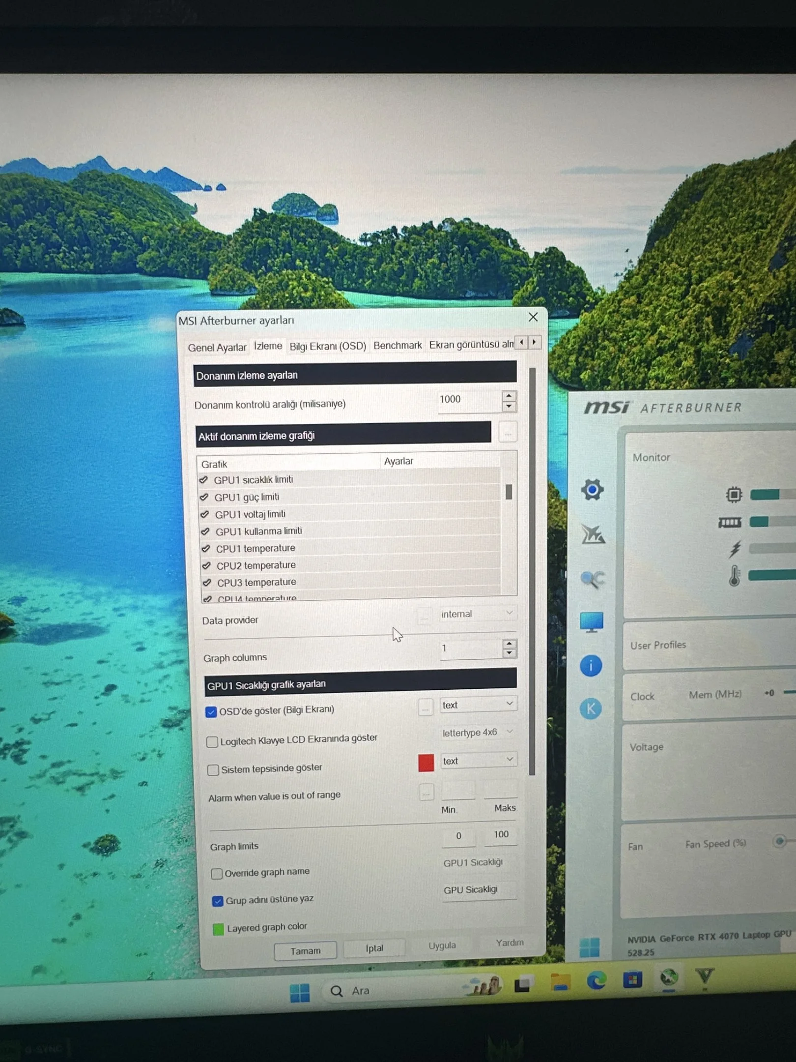This screenshot has width=796, height=1062.
Task: Click the Windows logo icon in Afterburner sidebar
Action: click(590, 947)
